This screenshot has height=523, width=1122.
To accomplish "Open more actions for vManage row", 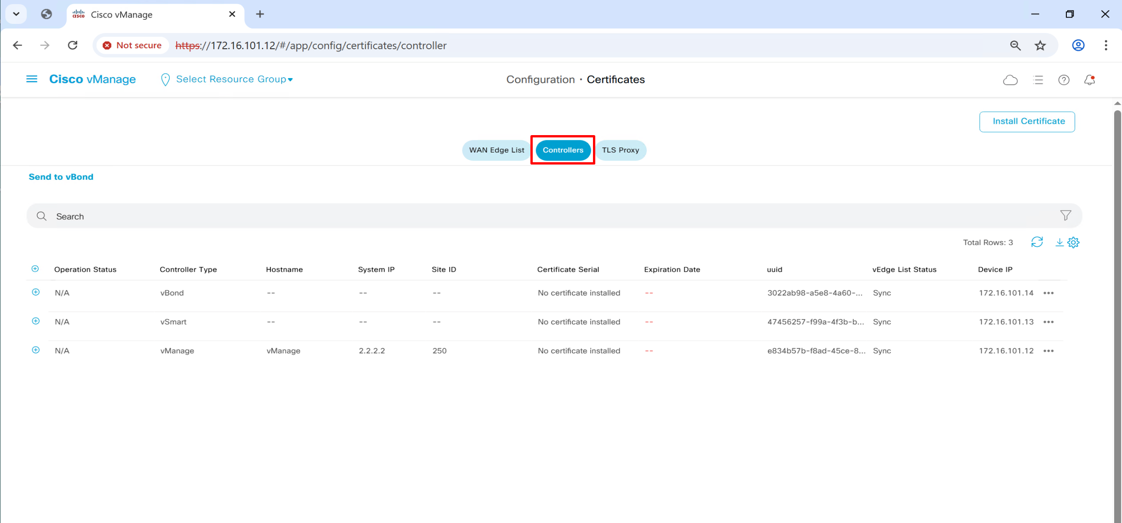I will pos(1048,351).
